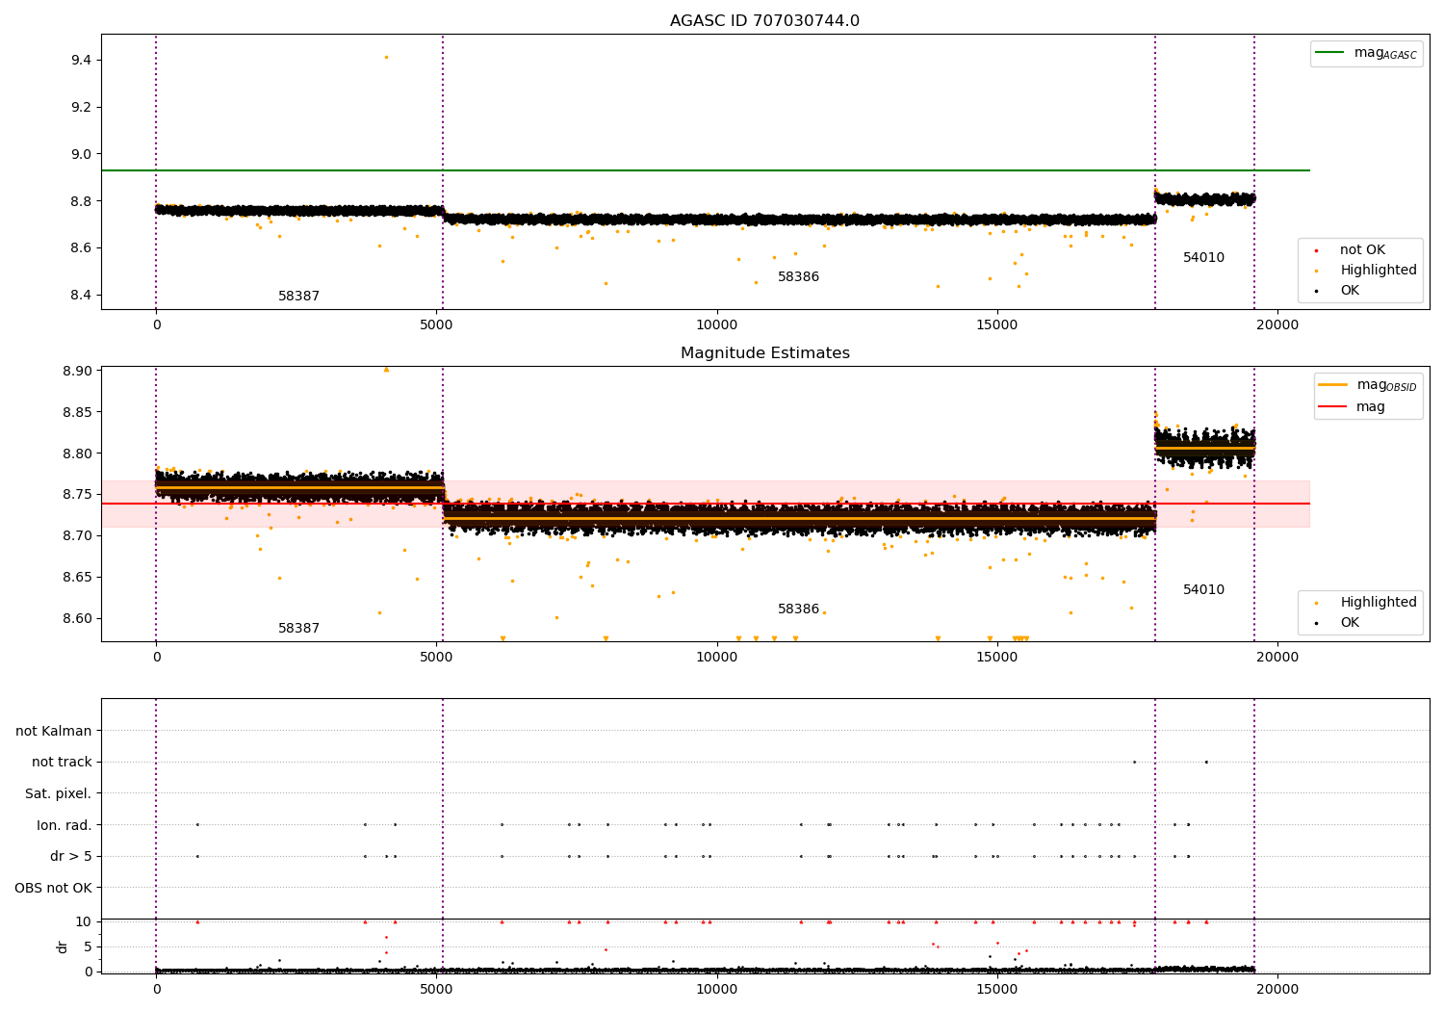
Task: Click the 8.6 y-axis tick in top plot
Action: click(x=81, y=248)
